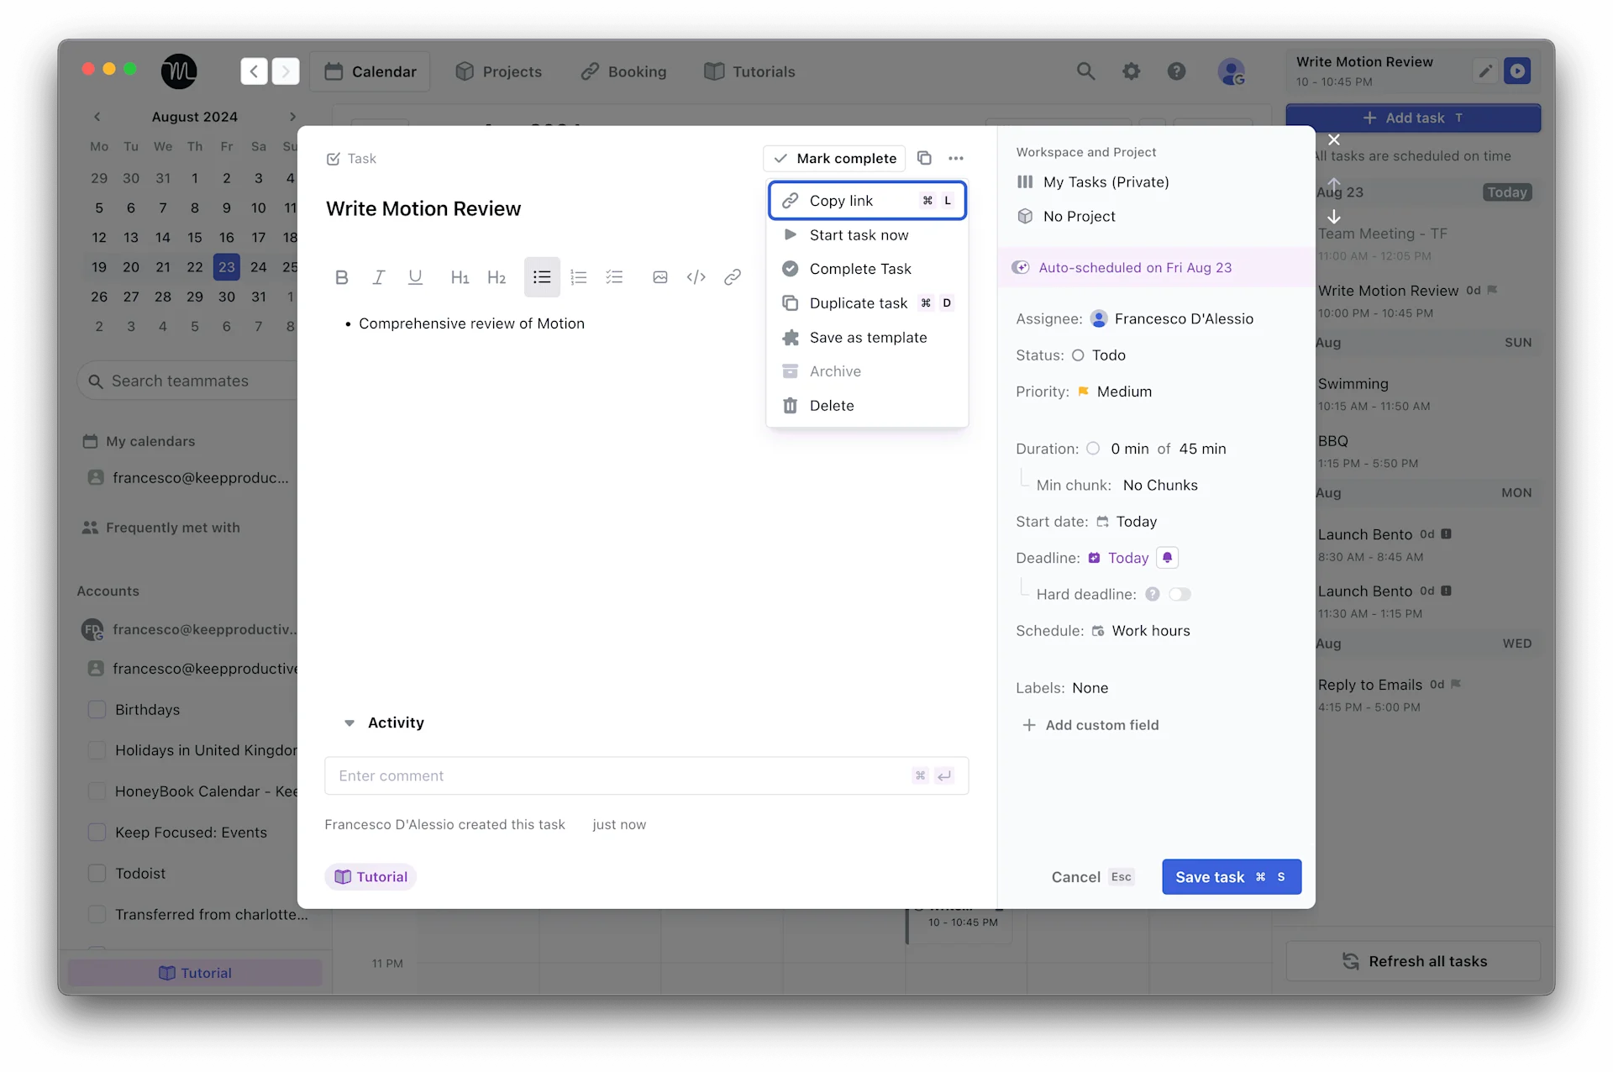This screenshot has width=1613, height=1072.
Task: Open the three-dot task options menu
Action: coord(956,158)
